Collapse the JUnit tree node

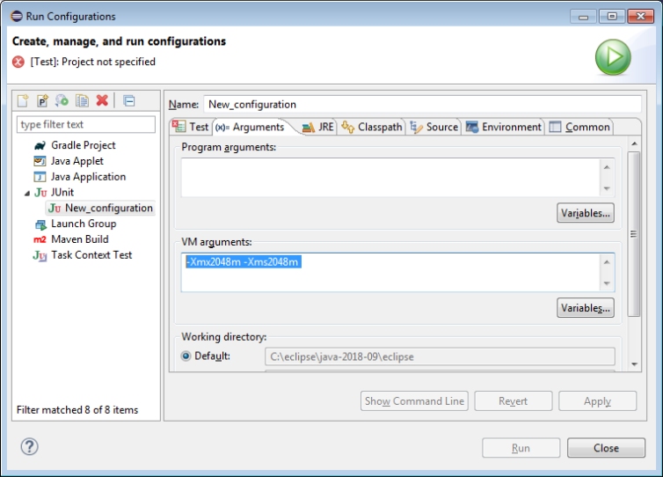26,193
